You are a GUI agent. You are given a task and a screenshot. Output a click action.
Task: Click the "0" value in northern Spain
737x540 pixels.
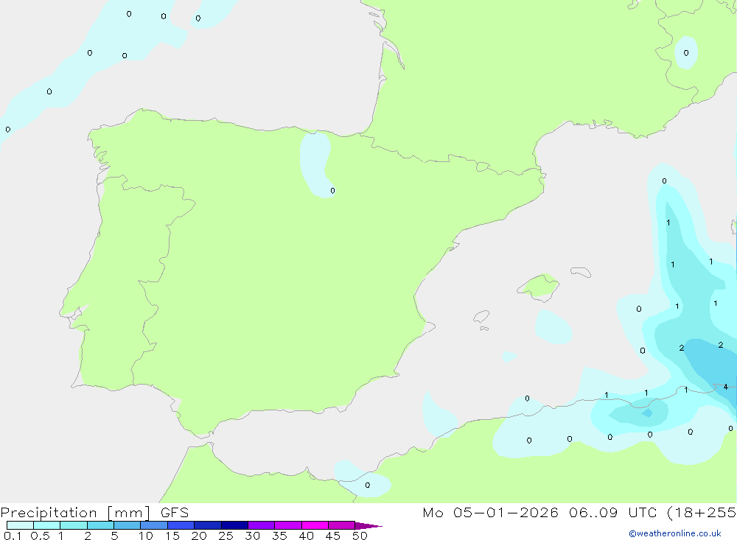point(333,191)
